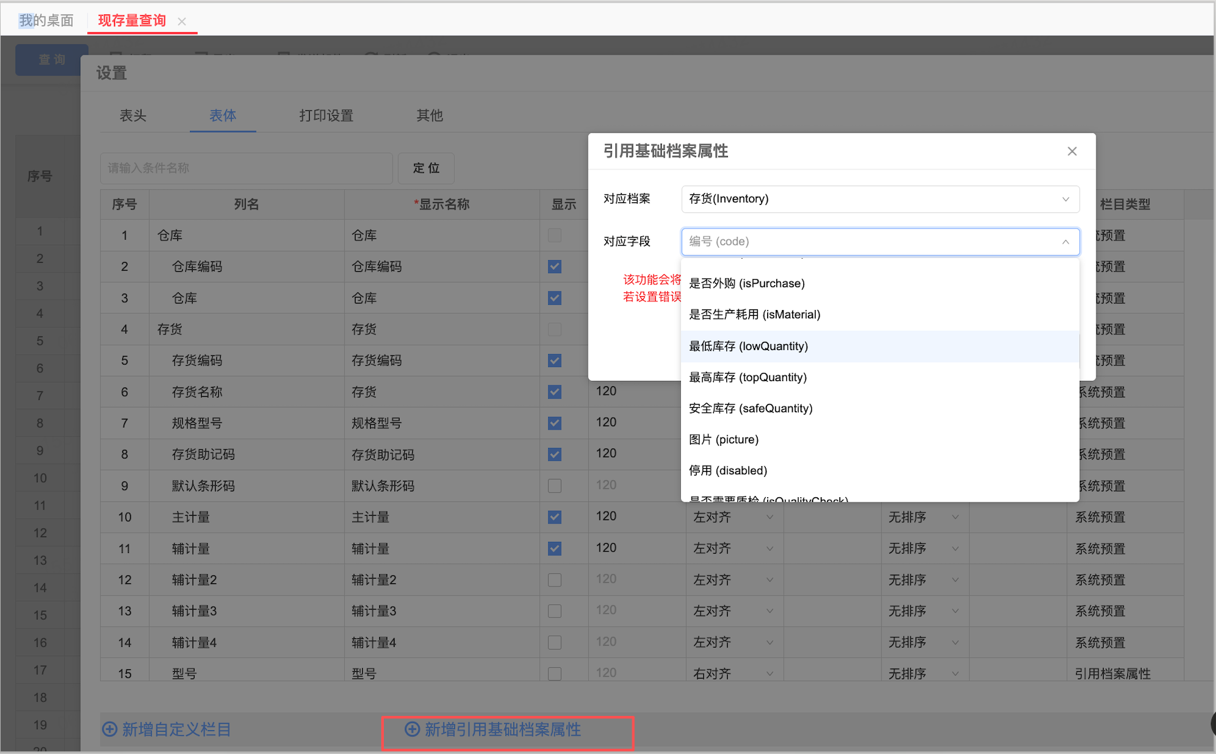The image size is (1216, 754).
Task: Open the 对应档案 存货(Inventory) dropdown
Action: pyautogui.click(x=880, y=199)
